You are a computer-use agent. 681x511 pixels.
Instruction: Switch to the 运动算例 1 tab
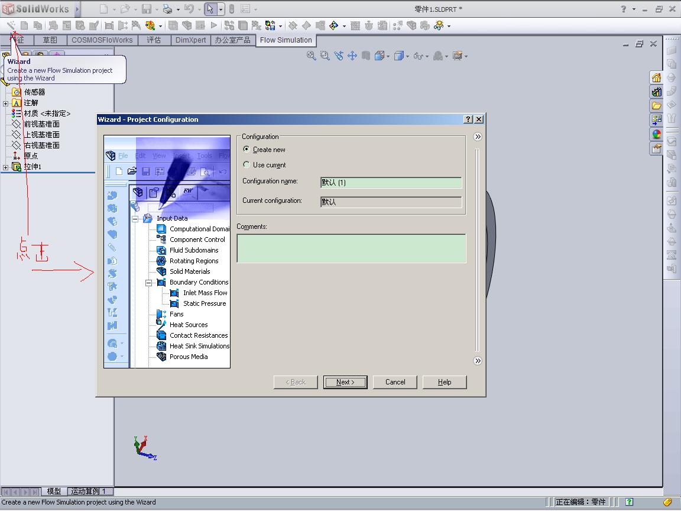89,491
